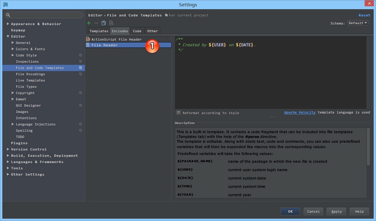Open the Schema Default dropdown
Viewport: 376px width, 221px height.
pos(358,23)
